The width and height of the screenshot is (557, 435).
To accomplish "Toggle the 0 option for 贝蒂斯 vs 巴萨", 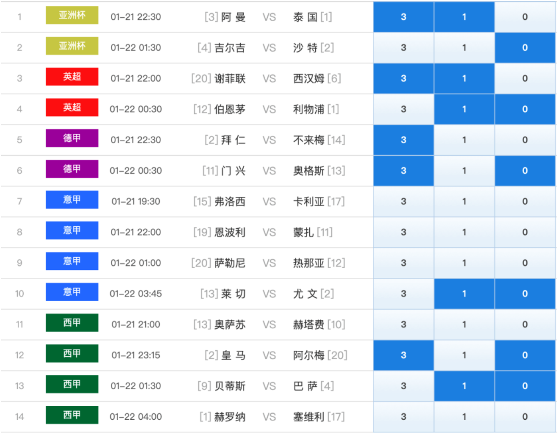I will tap(525, 387).
